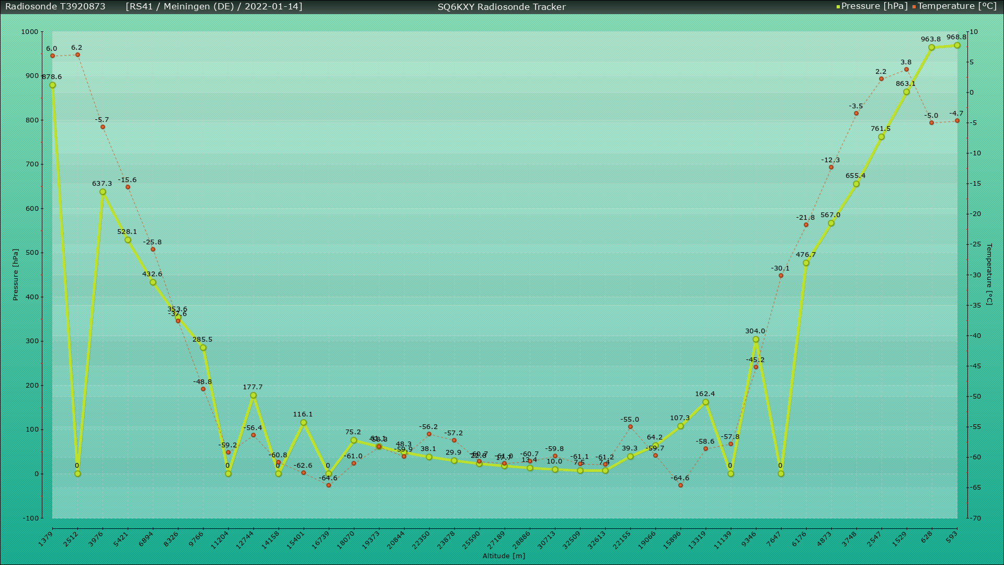The image size is (1004, 565).
Task: Click the 32613 altitude axis label
Action: click(x=597, y=540)
